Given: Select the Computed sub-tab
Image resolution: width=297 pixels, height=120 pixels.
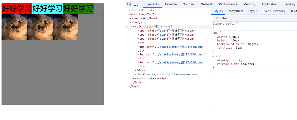Looking at the screenshot, I should coord(235,11).
